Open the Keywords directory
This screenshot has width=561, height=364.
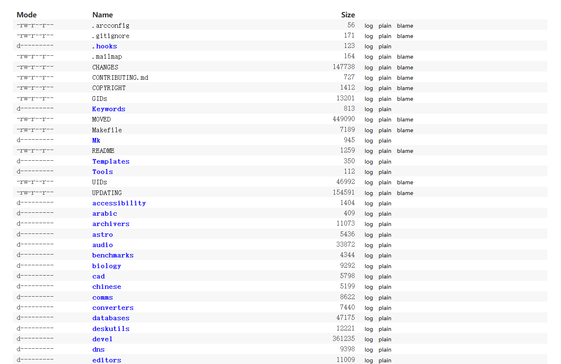pyautogui.click(x=108, y=109)
